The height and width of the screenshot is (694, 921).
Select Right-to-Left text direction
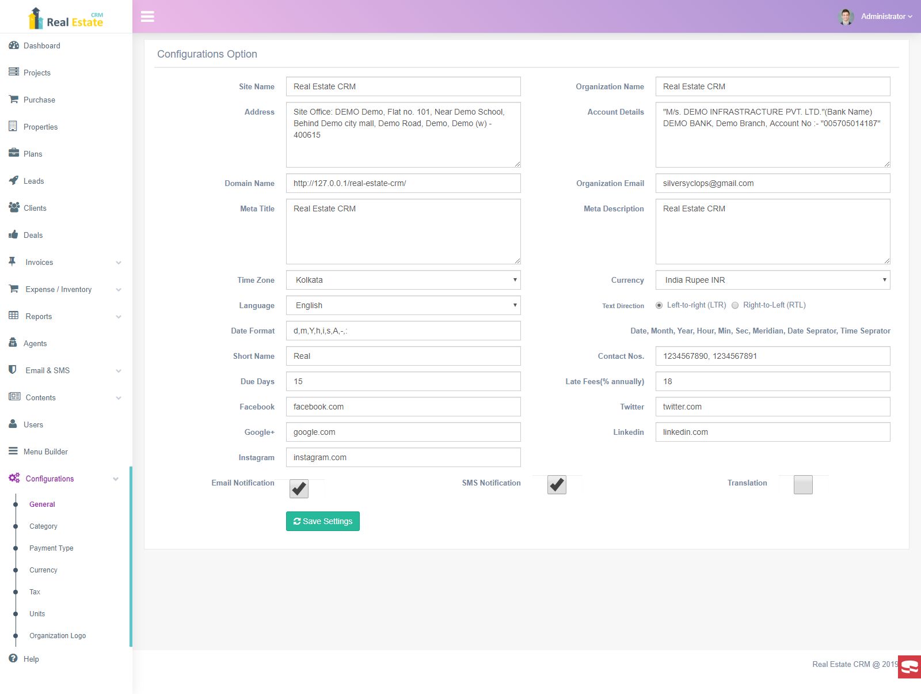pos(735,305)
